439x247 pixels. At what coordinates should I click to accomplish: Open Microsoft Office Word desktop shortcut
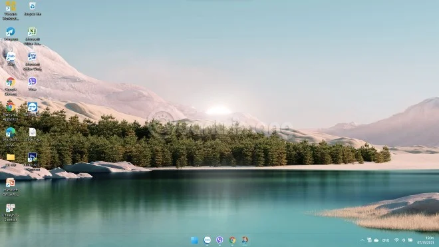tap(33, 61)
